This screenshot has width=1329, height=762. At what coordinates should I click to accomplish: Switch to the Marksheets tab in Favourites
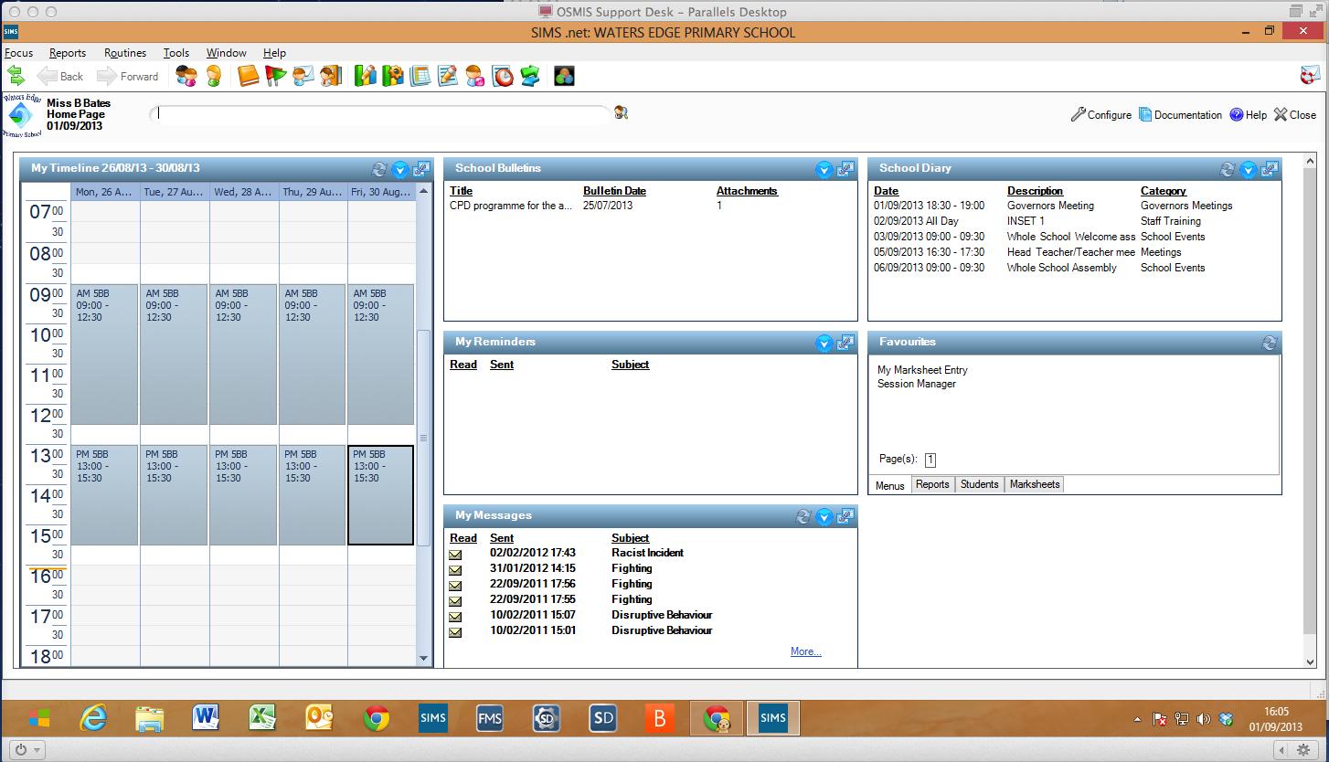pyautogui.click(x=1034, y=484)
